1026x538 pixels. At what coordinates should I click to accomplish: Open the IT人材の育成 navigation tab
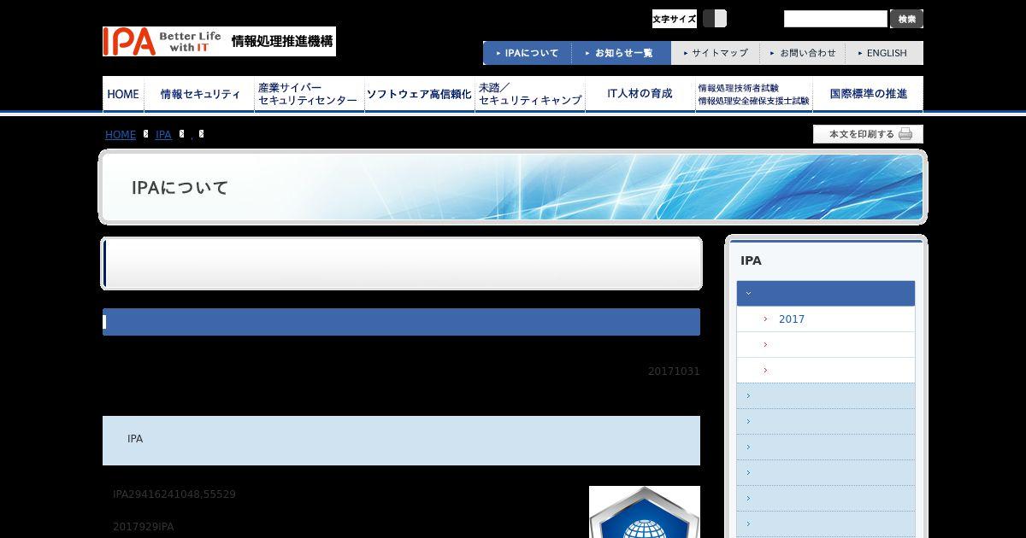click(640, 94)
